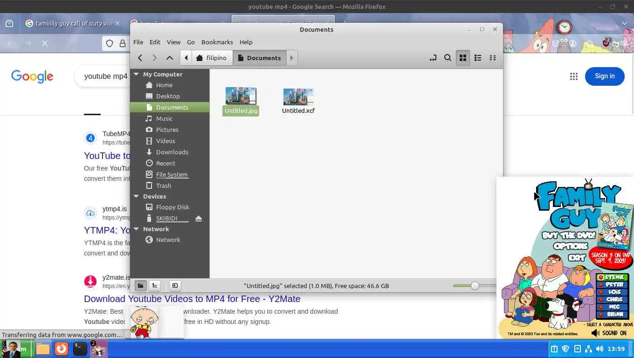The image size is (634, 358).
Task: Click Buy the DVD in Family Guy window
Action: (569, 235)
